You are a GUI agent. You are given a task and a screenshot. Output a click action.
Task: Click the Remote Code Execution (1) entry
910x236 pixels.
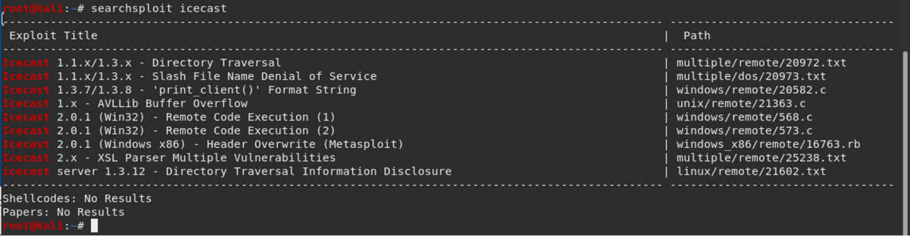(x=169, y=117)
